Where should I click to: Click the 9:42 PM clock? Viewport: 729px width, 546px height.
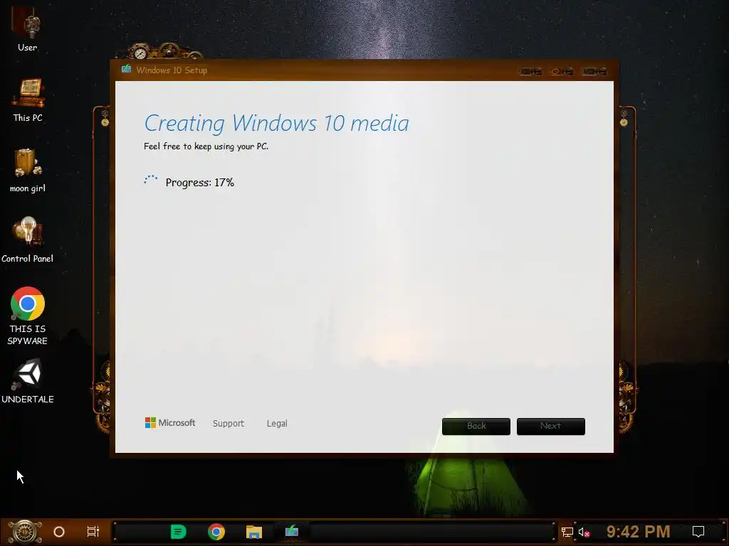638,532
